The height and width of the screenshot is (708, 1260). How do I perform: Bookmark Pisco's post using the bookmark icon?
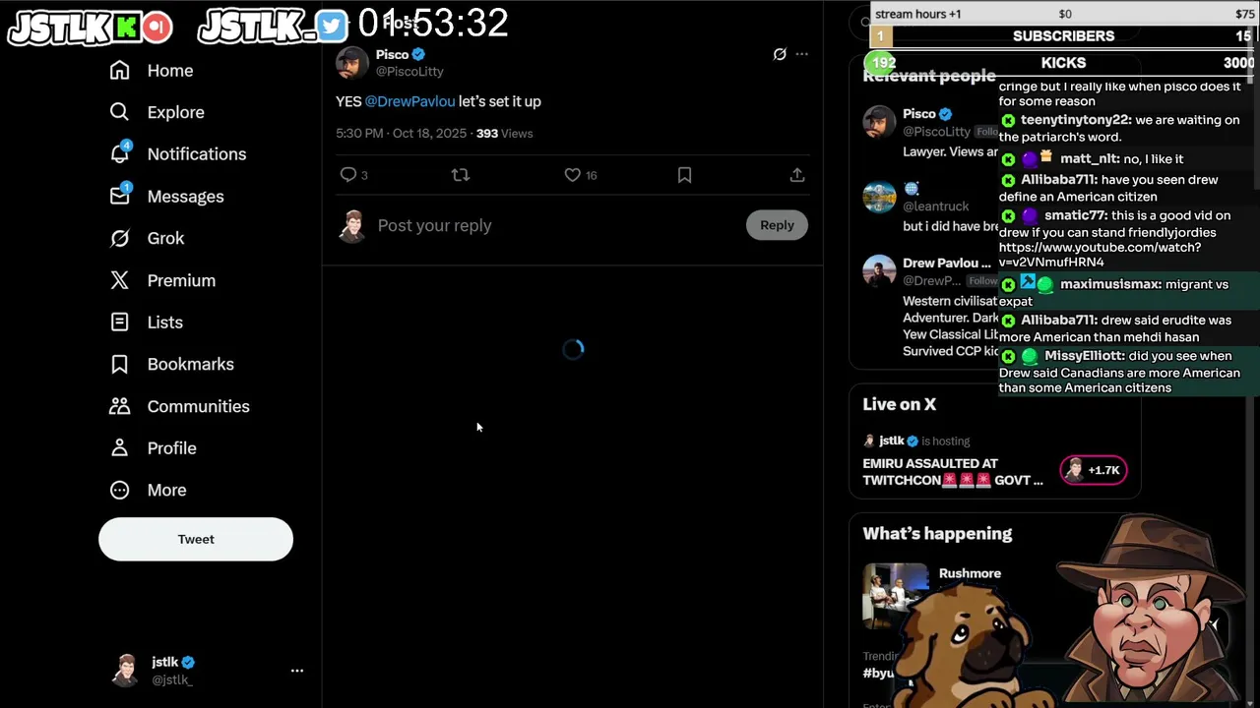coord(684,175)
